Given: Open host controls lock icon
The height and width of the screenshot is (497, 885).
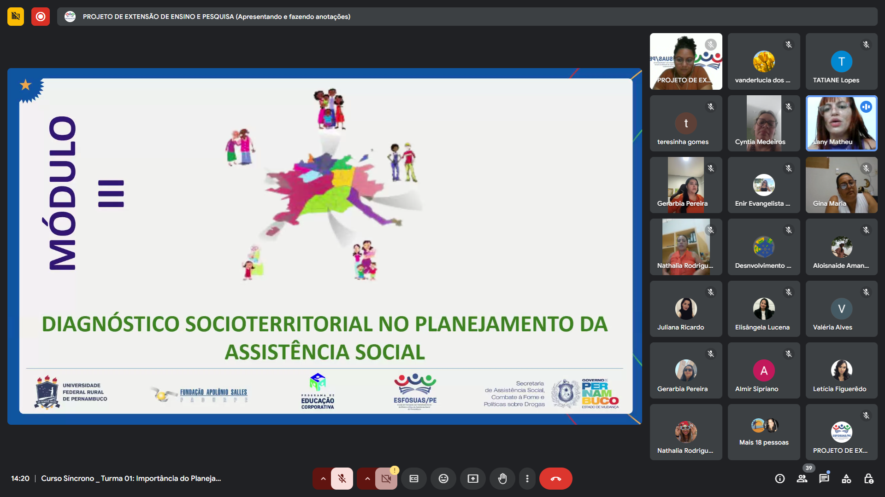Looking at the screenshot, I should (x=868, y=479).
